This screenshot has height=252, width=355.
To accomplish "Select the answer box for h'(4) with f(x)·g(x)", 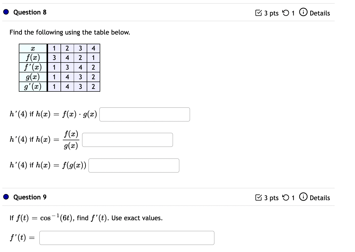I will coord(144,114).
